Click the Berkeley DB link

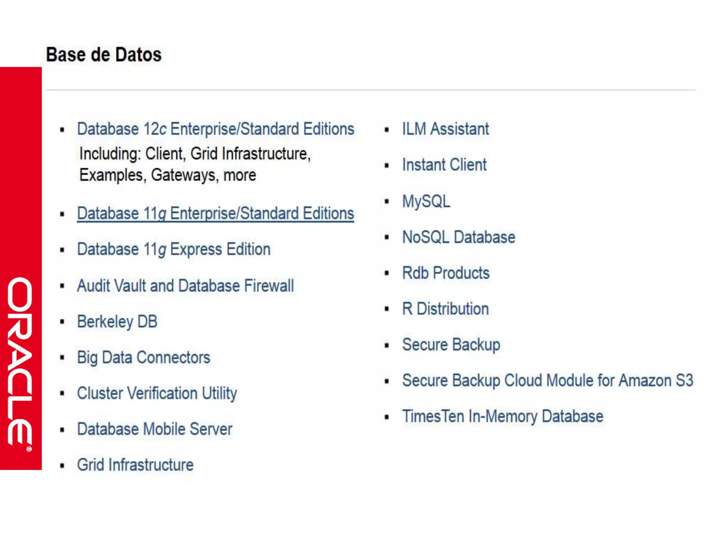tap(117, 321)
